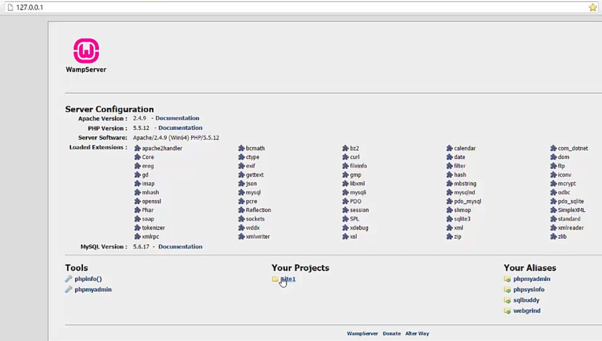Click the xmlwriter extension name
The width and height of the screenshot is (602, 341).
[x=258, y=237]
